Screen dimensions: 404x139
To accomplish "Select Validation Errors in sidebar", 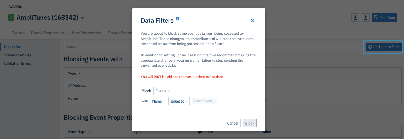I will coord(18,63).
